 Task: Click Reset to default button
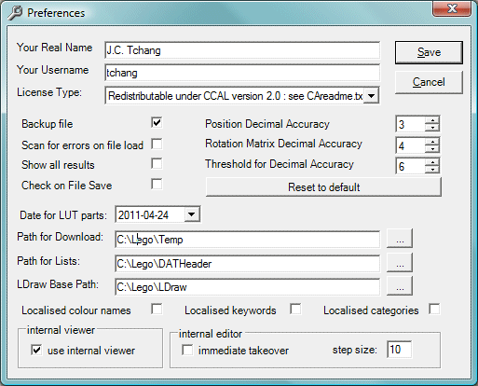click(323, 187)
